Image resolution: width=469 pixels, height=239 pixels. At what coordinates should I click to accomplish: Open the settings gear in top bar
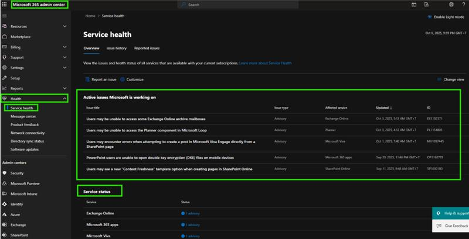[451, 5]
